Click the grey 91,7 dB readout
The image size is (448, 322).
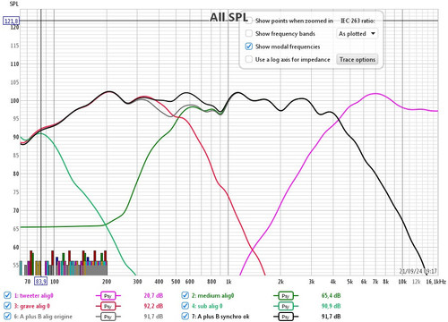[153, 317]
